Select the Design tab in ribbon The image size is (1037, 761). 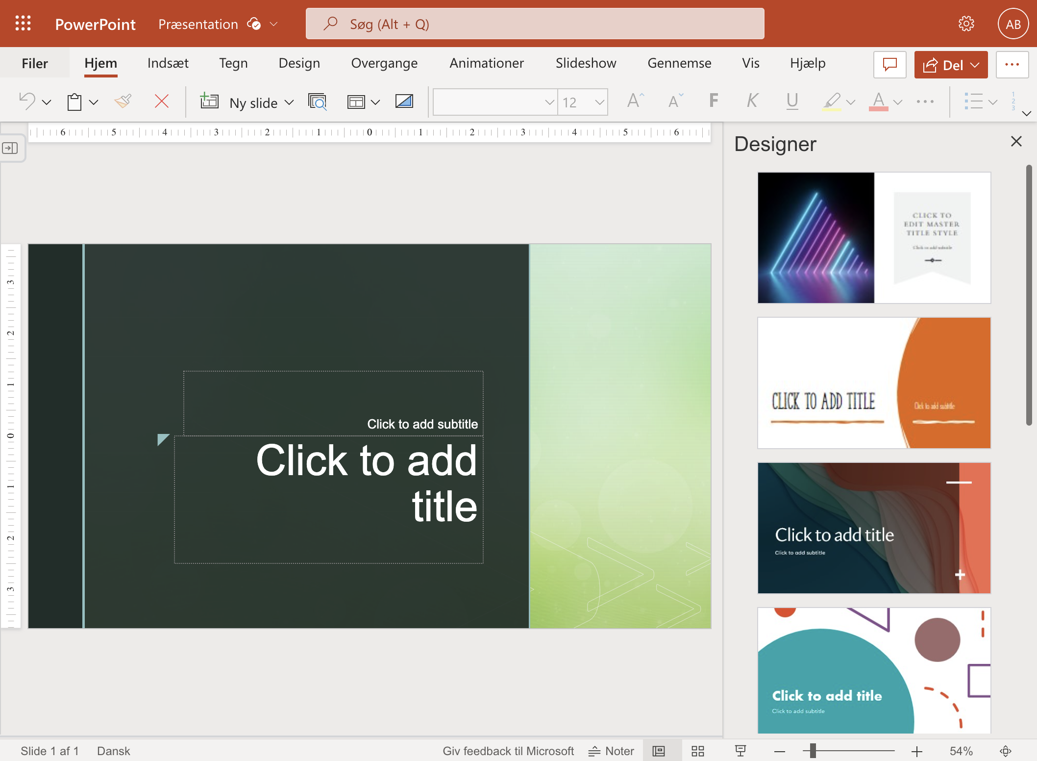point(299,64)
